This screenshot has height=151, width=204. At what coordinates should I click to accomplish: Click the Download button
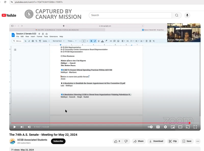coord(156,141)
